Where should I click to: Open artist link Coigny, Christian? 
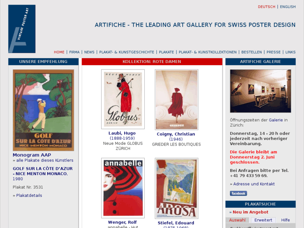pyautogui.click(x=176, y=134)
